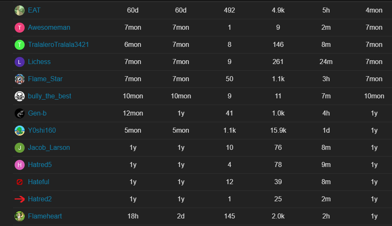Screen dimensions: 392x226
Task: Click bully_the_best's skull avatar icon
Action: click(x=19, y=96)
